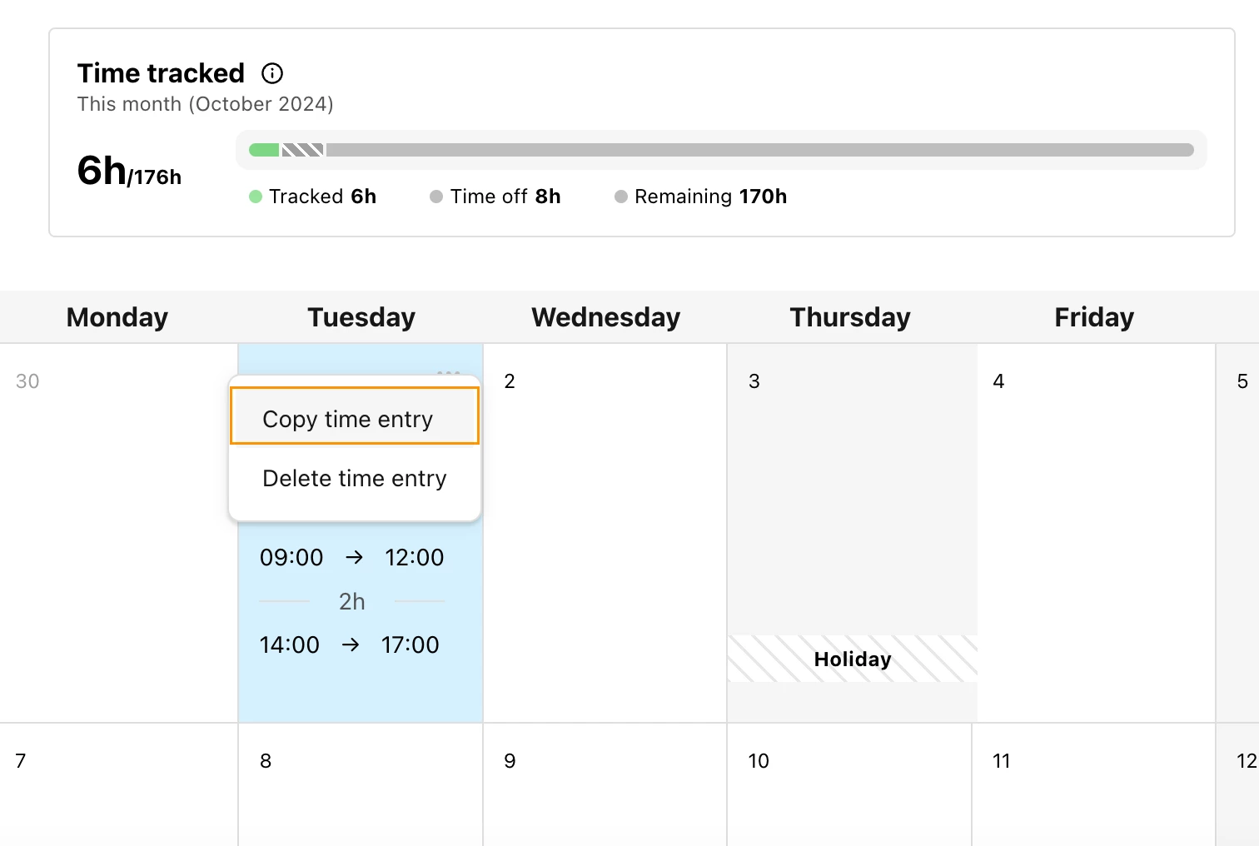1259x846 pixels.
Task: Open Thursday October 10 day cell
Action: click(x=849, y=785)
